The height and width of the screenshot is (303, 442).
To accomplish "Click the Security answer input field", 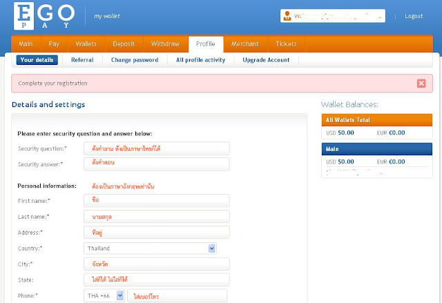I will pyautogui.click(x=157, y=164).
